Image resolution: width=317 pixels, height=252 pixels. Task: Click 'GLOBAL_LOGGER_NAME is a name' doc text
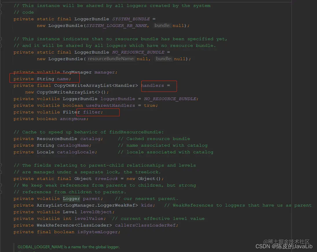point(69,247)
